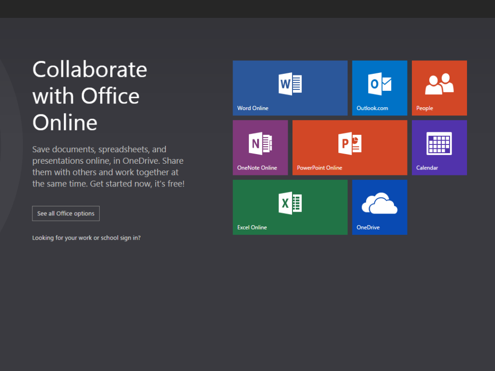The width and height of the screenshot is (495, 371).
Task: Click the Collaborate with Office Online heading
Action: [89, 96]
